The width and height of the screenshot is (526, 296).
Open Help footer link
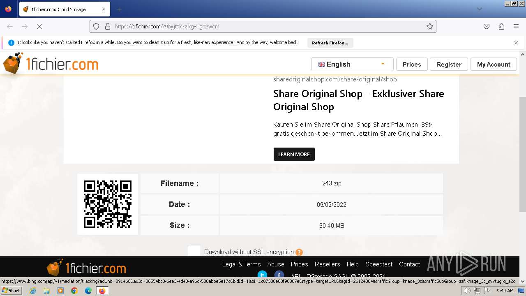pos(353,264)
